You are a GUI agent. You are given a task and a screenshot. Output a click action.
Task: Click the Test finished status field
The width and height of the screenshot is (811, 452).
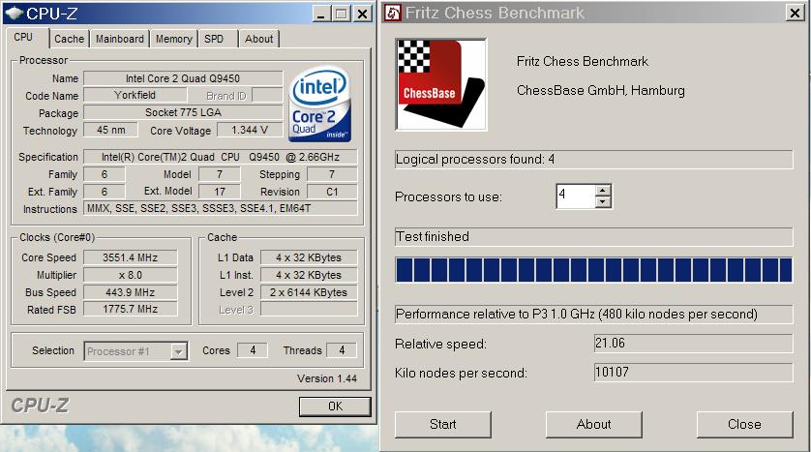pyautogui.click(x=594, y=237)
